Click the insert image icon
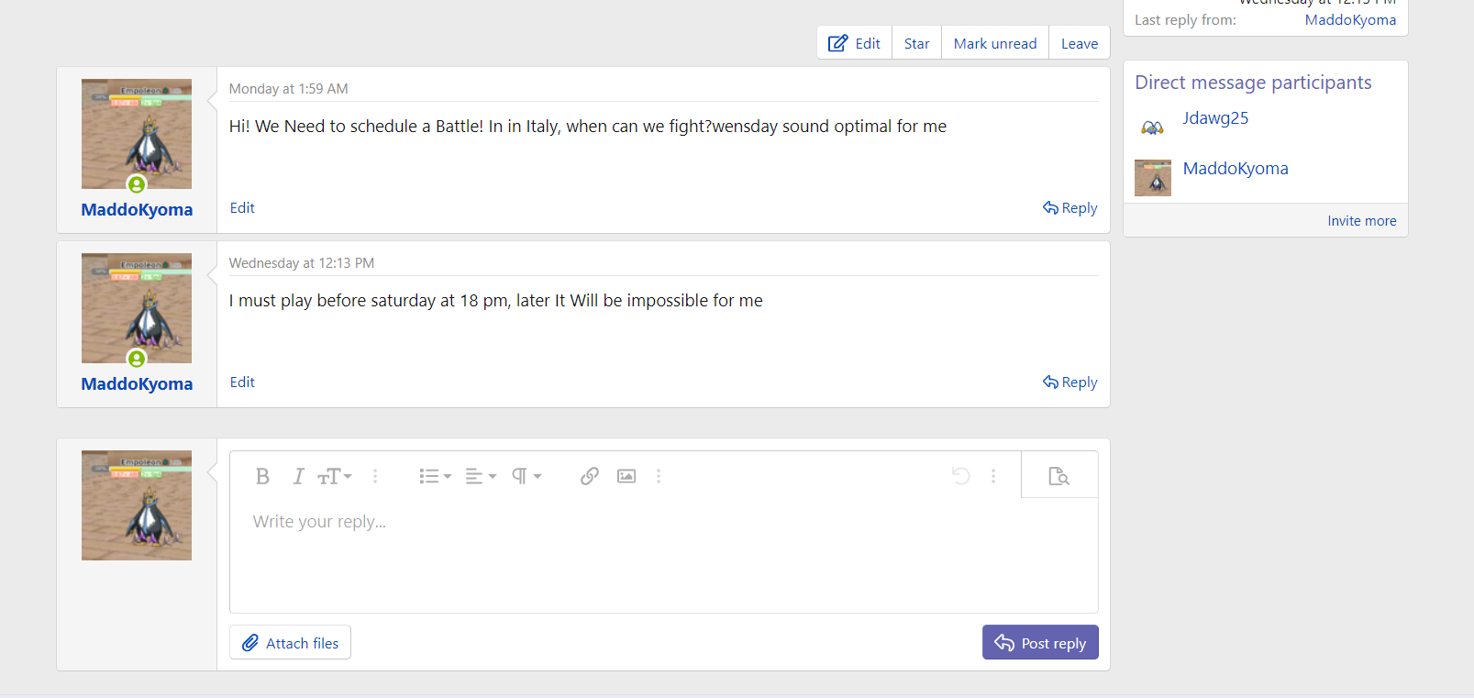 coord(626,476)
